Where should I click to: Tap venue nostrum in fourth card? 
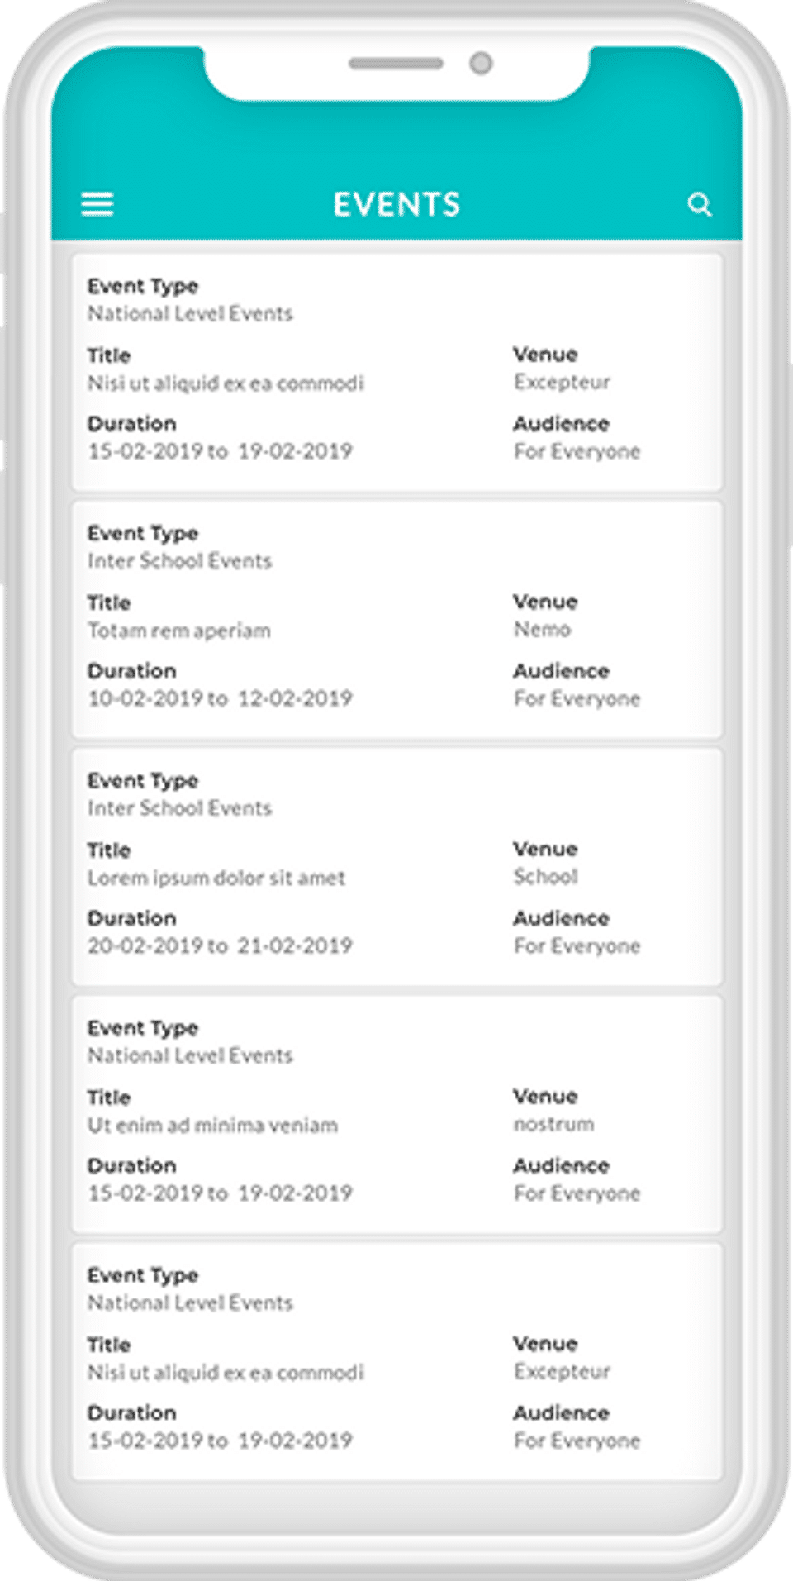click(x=553, y=1124)
